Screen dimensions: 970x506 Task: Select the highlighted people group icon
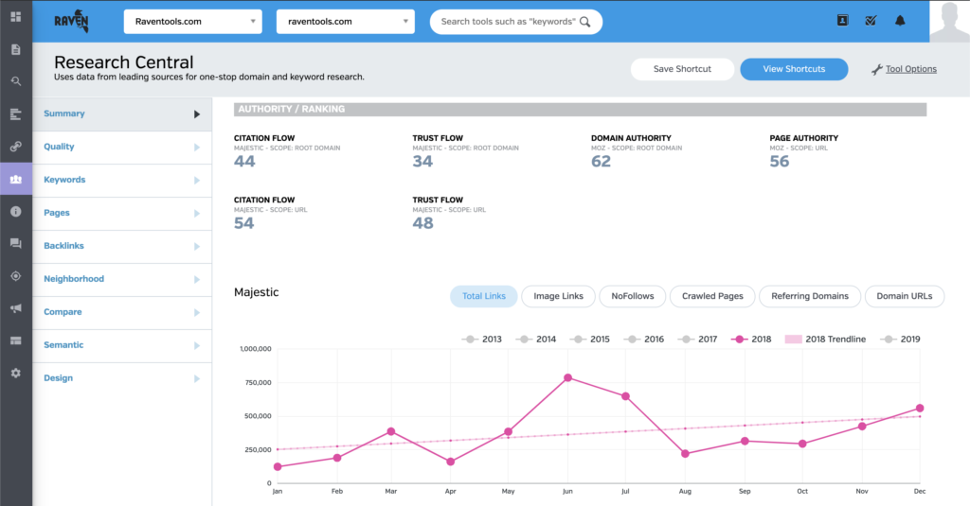click(16, 179)
